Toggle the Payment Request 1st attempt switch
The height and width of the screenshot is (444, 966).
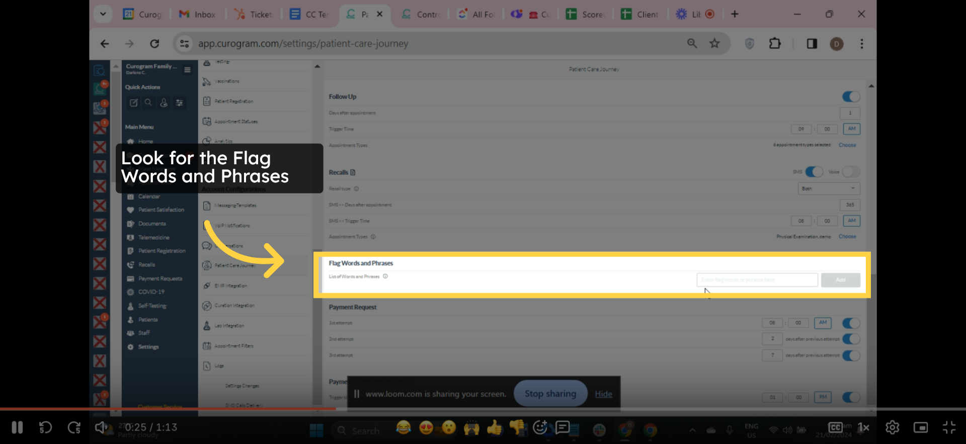coord(851,323)
